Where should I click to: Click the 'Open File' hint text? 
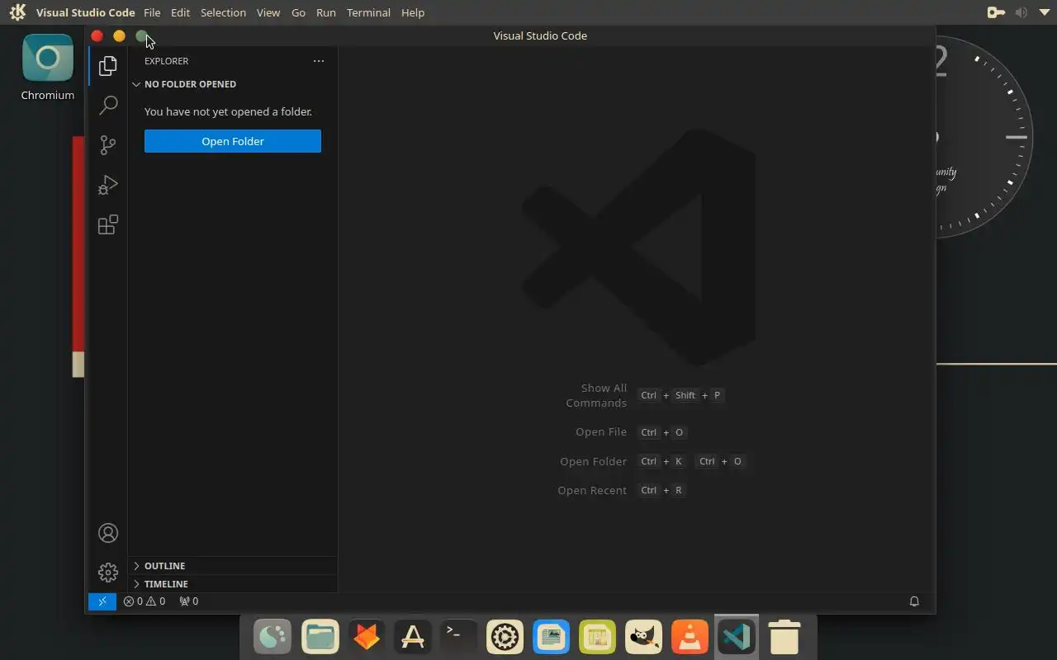pos(601,432)
